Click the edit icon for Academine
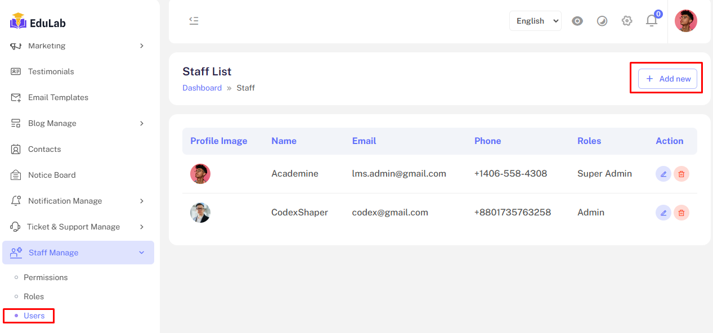The width and height of the screenshot is (713, 333). (x=663, y=174)
